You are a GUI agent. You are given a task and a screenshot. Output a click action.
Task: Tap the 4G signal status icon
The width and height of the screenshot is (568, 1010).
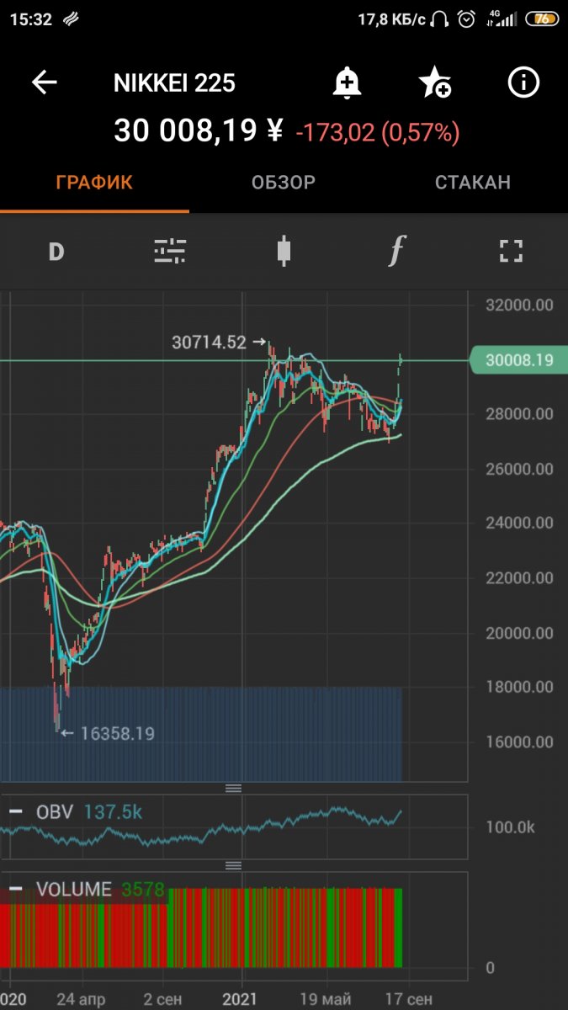pos(502,19)
